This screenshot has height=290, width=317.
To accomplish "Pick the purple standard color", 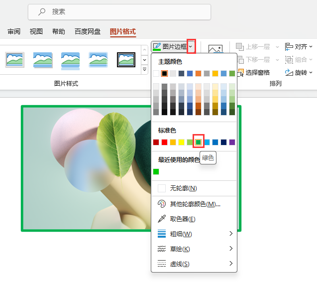I will point(232,143).
